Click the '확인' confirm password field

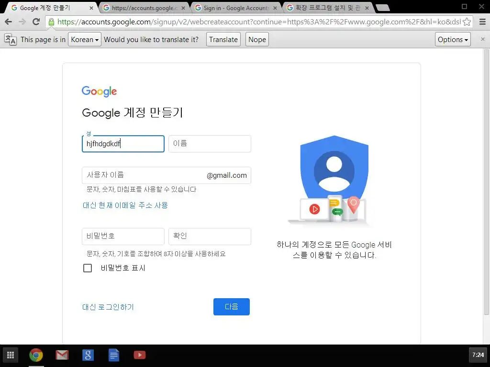pos(210,237)
